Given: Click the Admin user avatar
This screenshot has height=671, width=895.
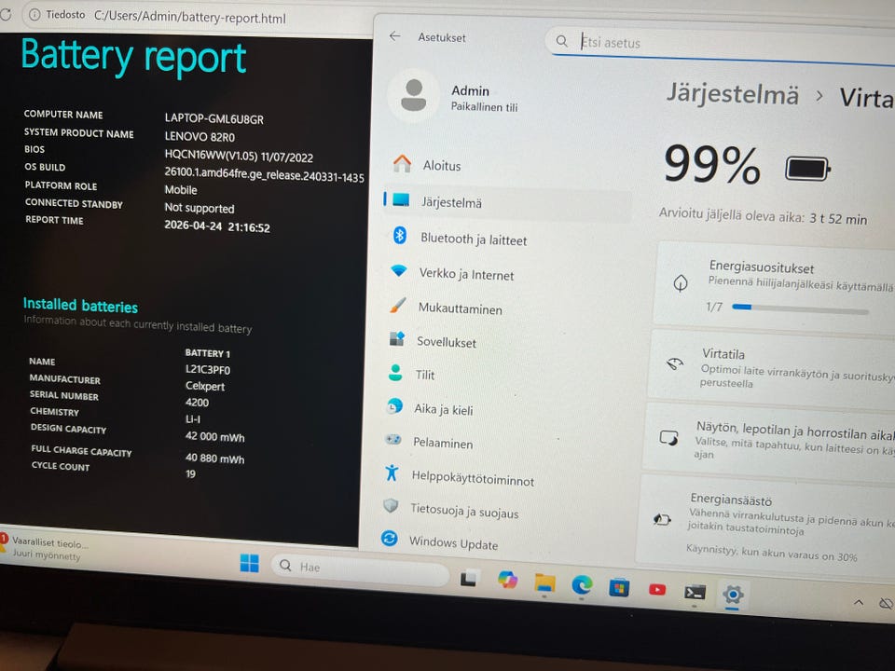Looking at the screenshot, I should tap(414, 95).
